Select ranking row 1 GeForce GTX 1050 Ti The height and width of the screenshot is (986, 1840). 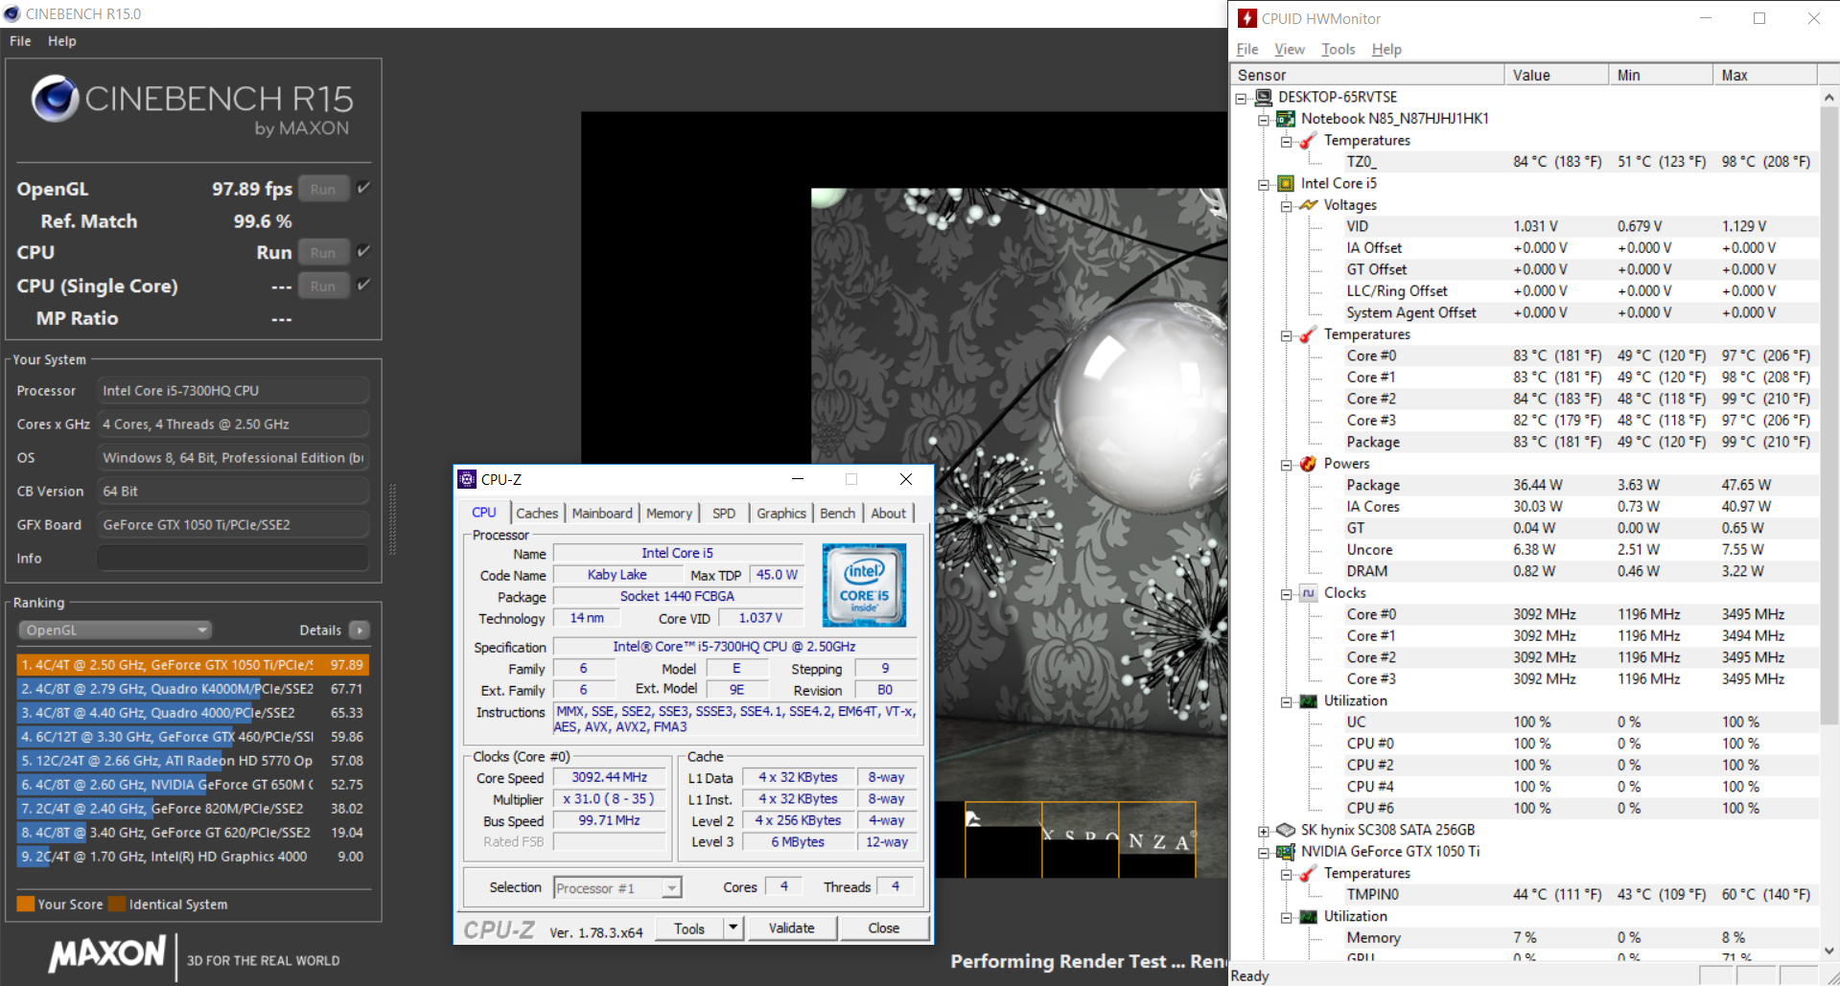point(193,664)
